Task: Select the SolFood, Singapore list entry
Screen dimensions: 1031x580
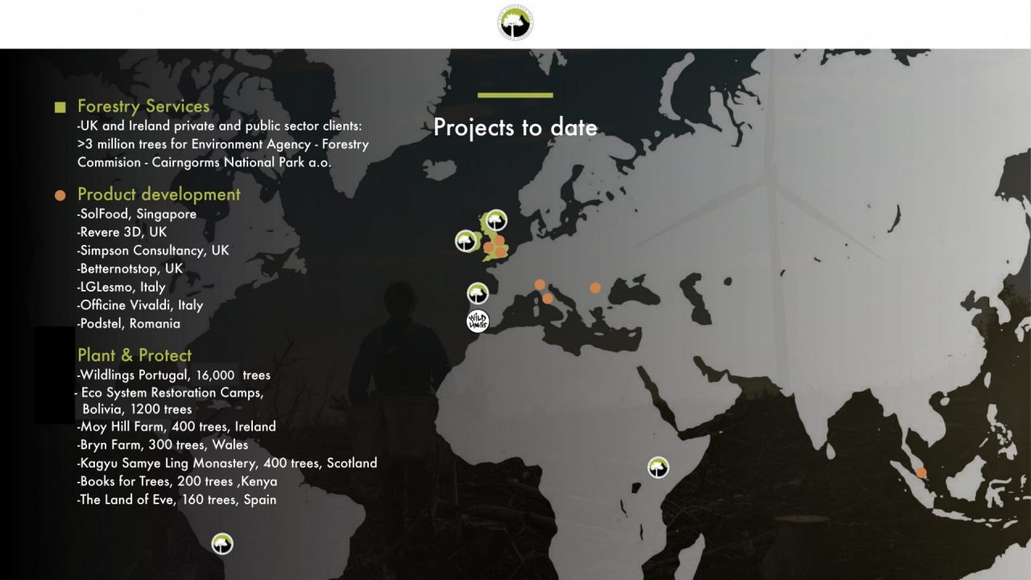Action: coord(137,214)
